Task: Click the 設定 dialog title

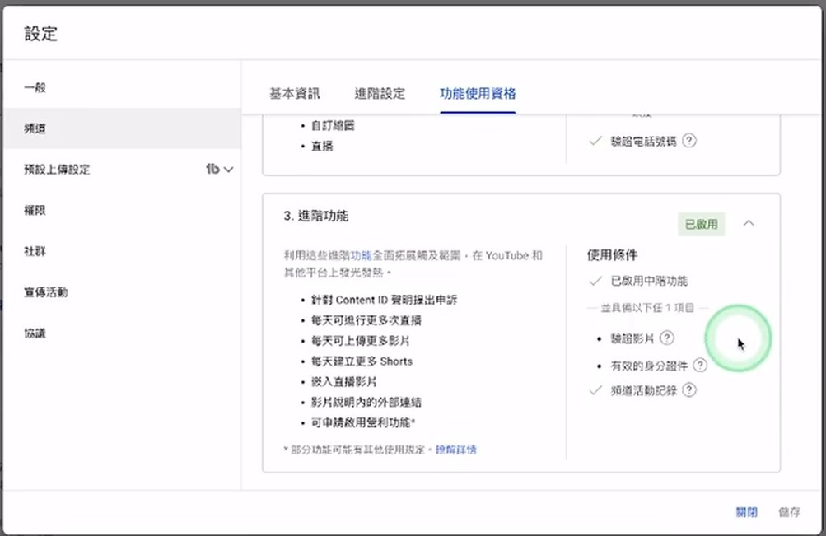Action: (x=40, y=34)
